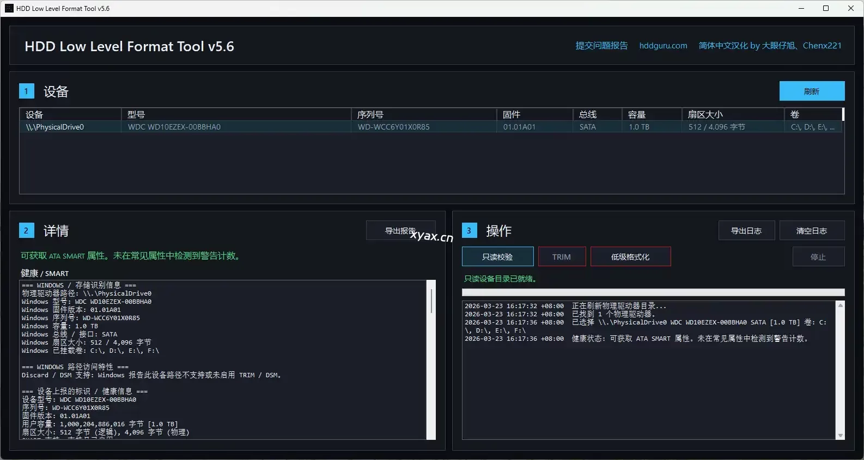
Task: Click the TRIM operation button
Action: coord(562,256)
